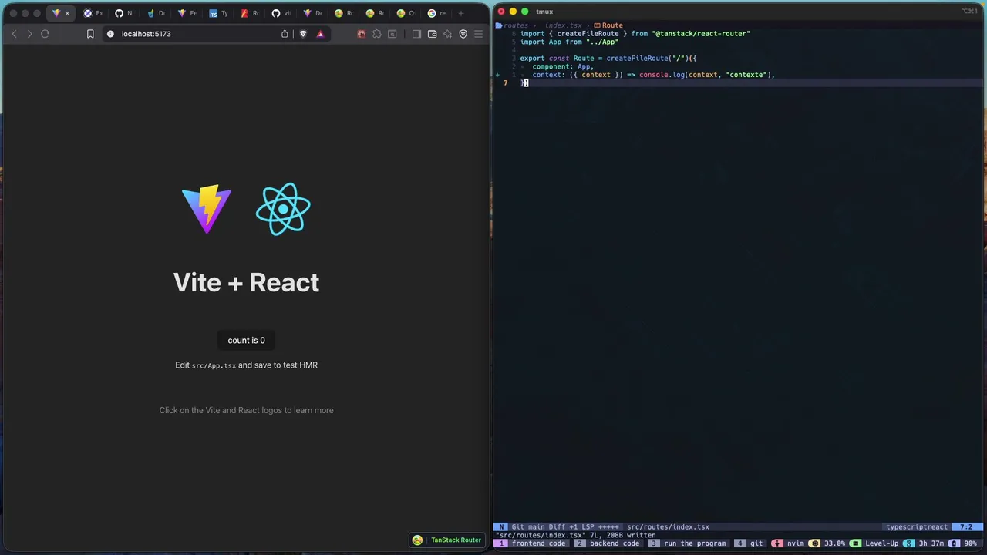Viewport: 987px width, 555px height.
Task: Select tmux window 1 frontend code
Action: (x=533, y=543)
